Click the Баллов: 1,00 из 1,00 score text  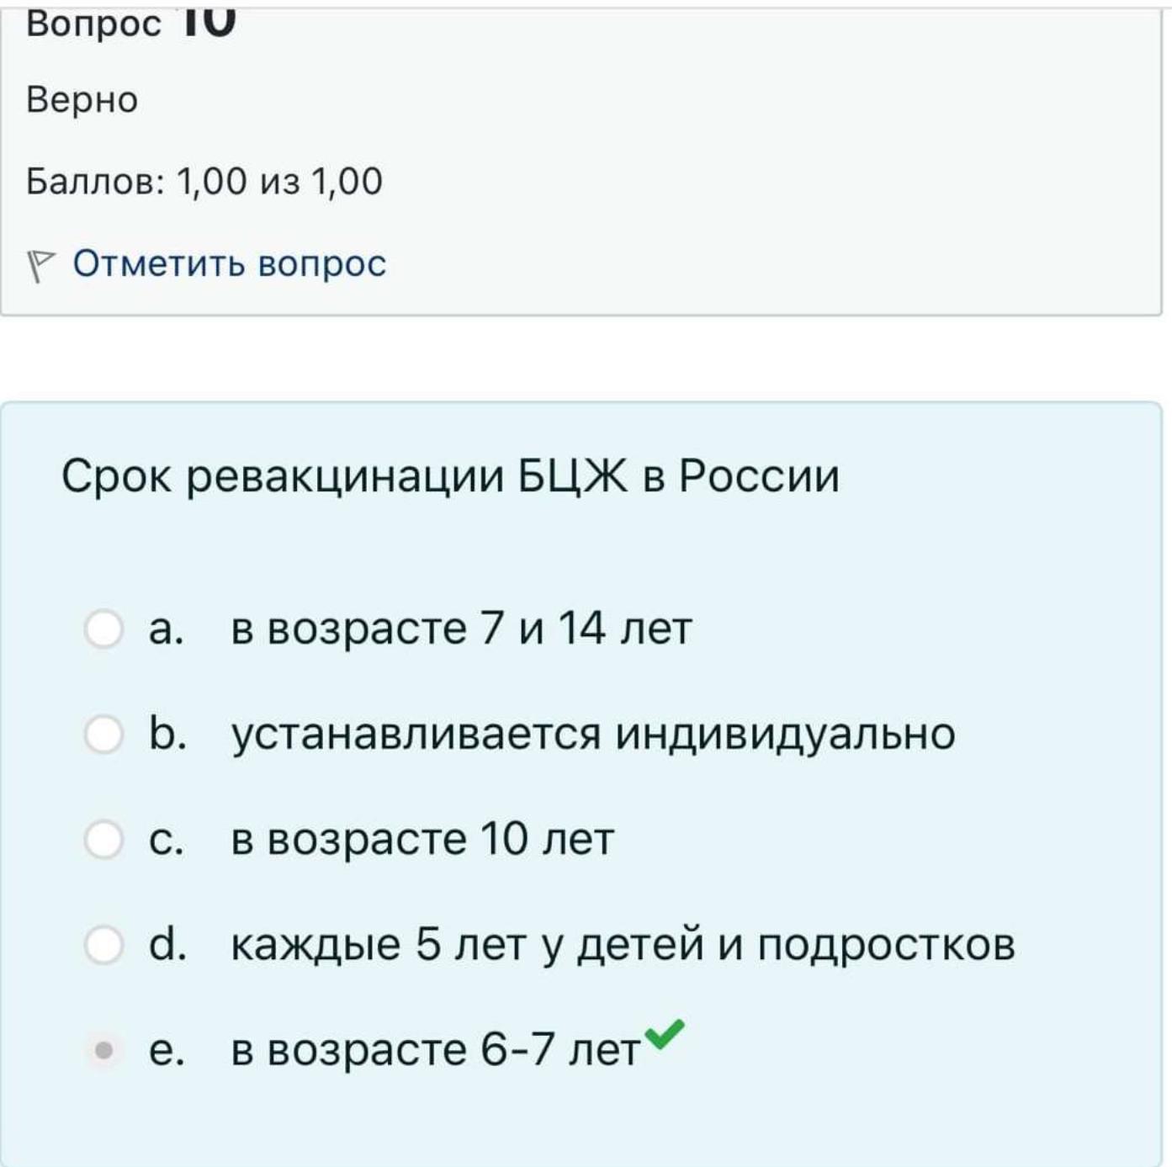point(204,182)
